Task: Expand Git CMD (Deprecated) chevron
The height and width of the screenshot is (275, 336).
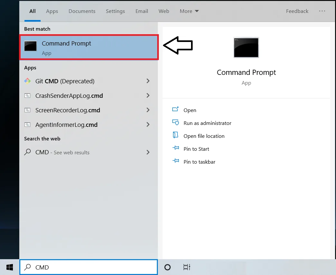Action: pos(148,81)
